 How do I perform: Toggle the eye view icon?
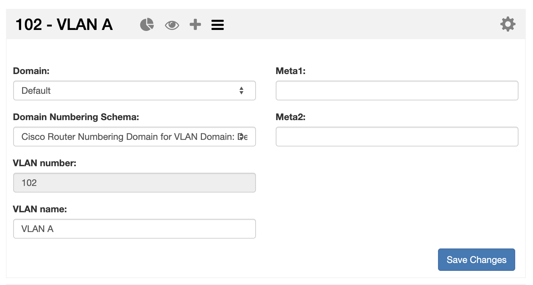[172, 25]
